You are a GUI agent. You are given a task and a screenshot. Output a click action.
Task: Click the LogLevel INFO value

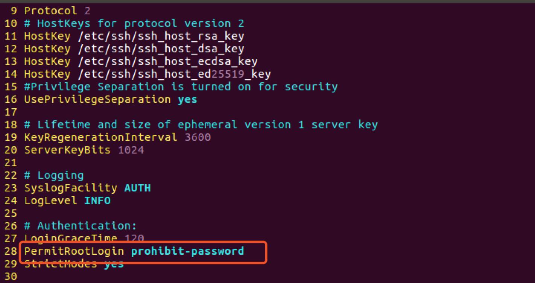point(98,200)
